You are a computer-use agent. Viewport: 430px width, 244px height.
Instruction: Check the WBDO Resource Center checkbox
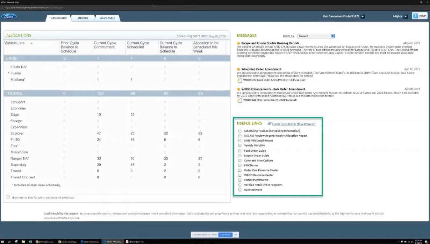point(240,175)
